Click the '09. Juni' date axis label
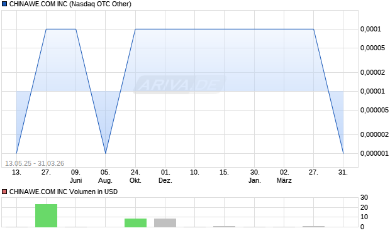The width and height of the screenshot is (390, 233). click(75, 176)
